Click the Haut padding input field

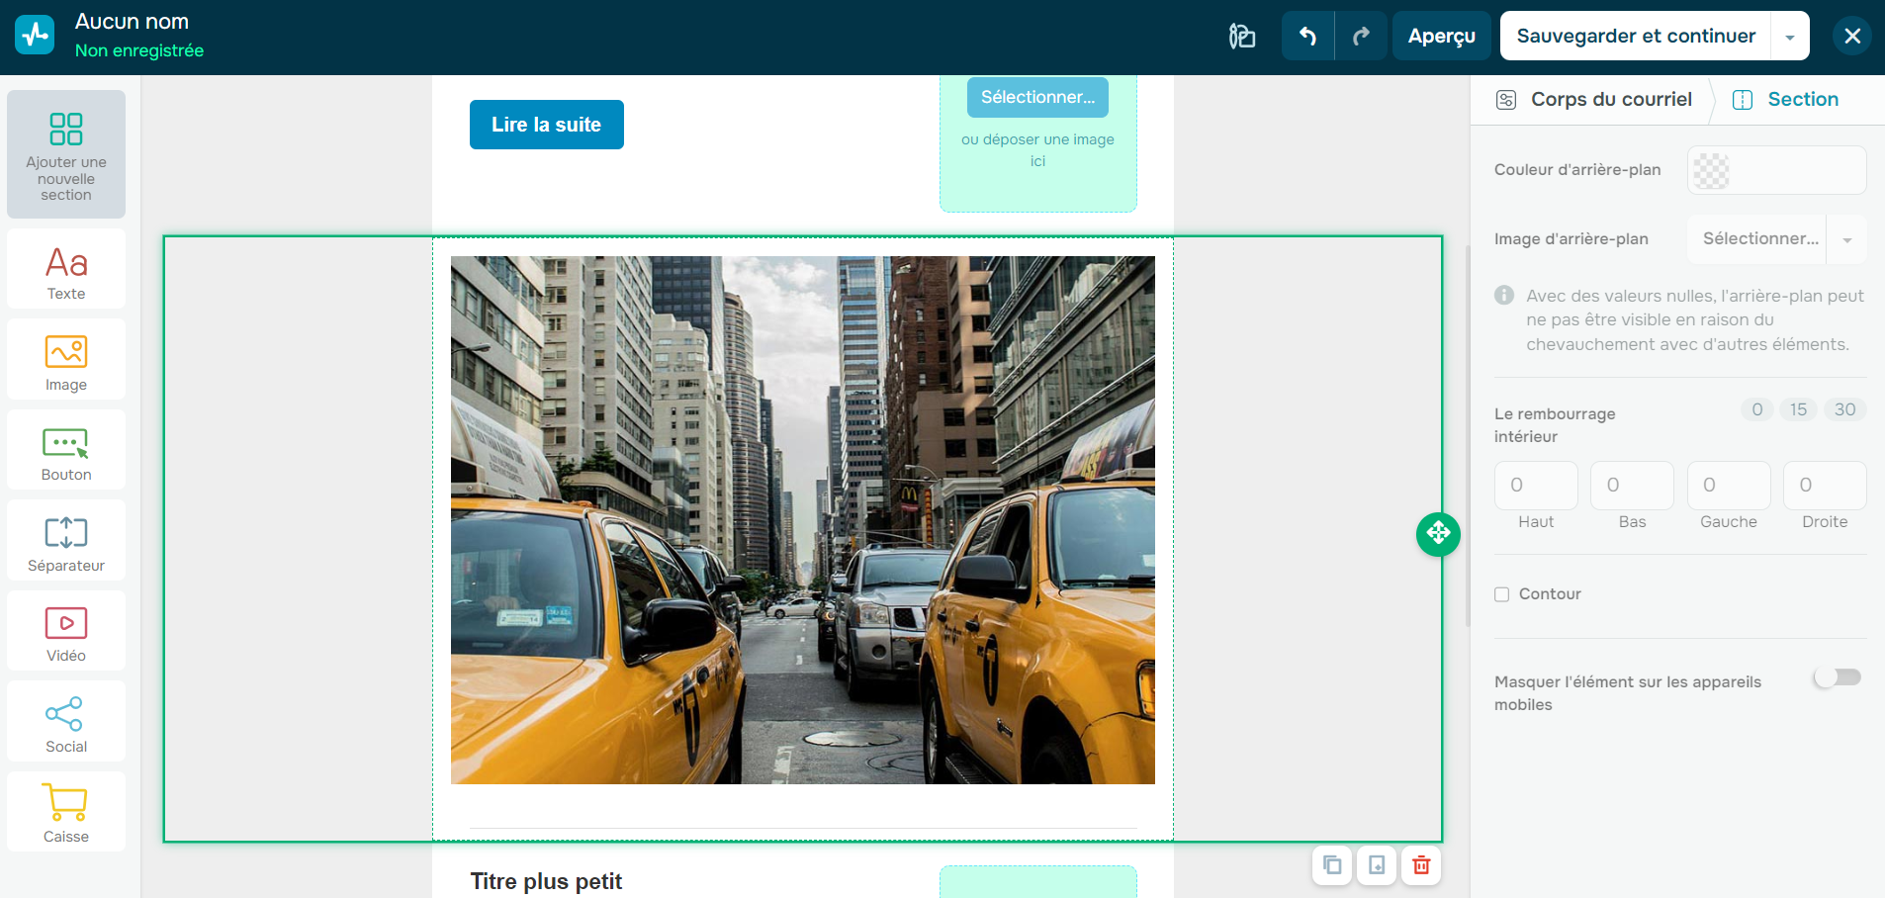click(1536, 486)
